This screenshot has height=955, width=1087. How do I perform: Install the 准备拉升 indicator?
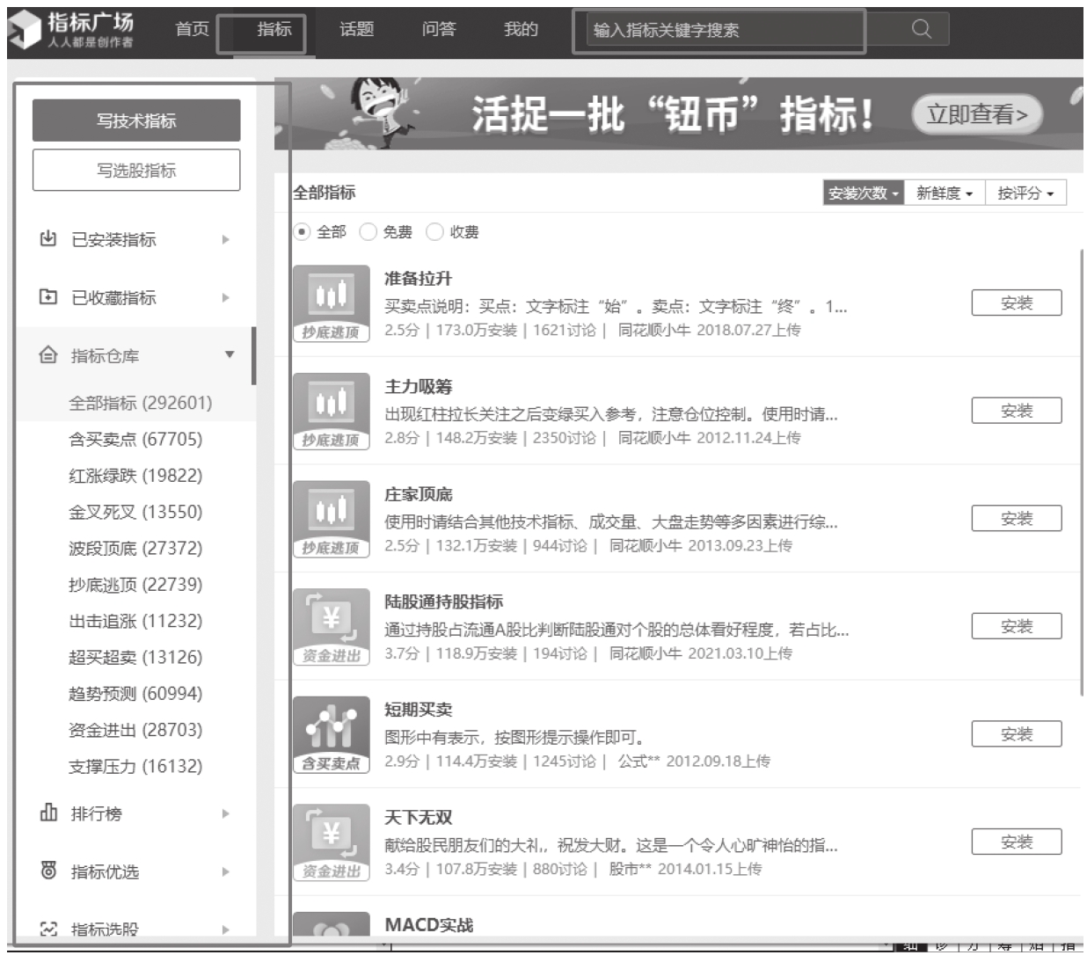click(x=1017, y=303)
